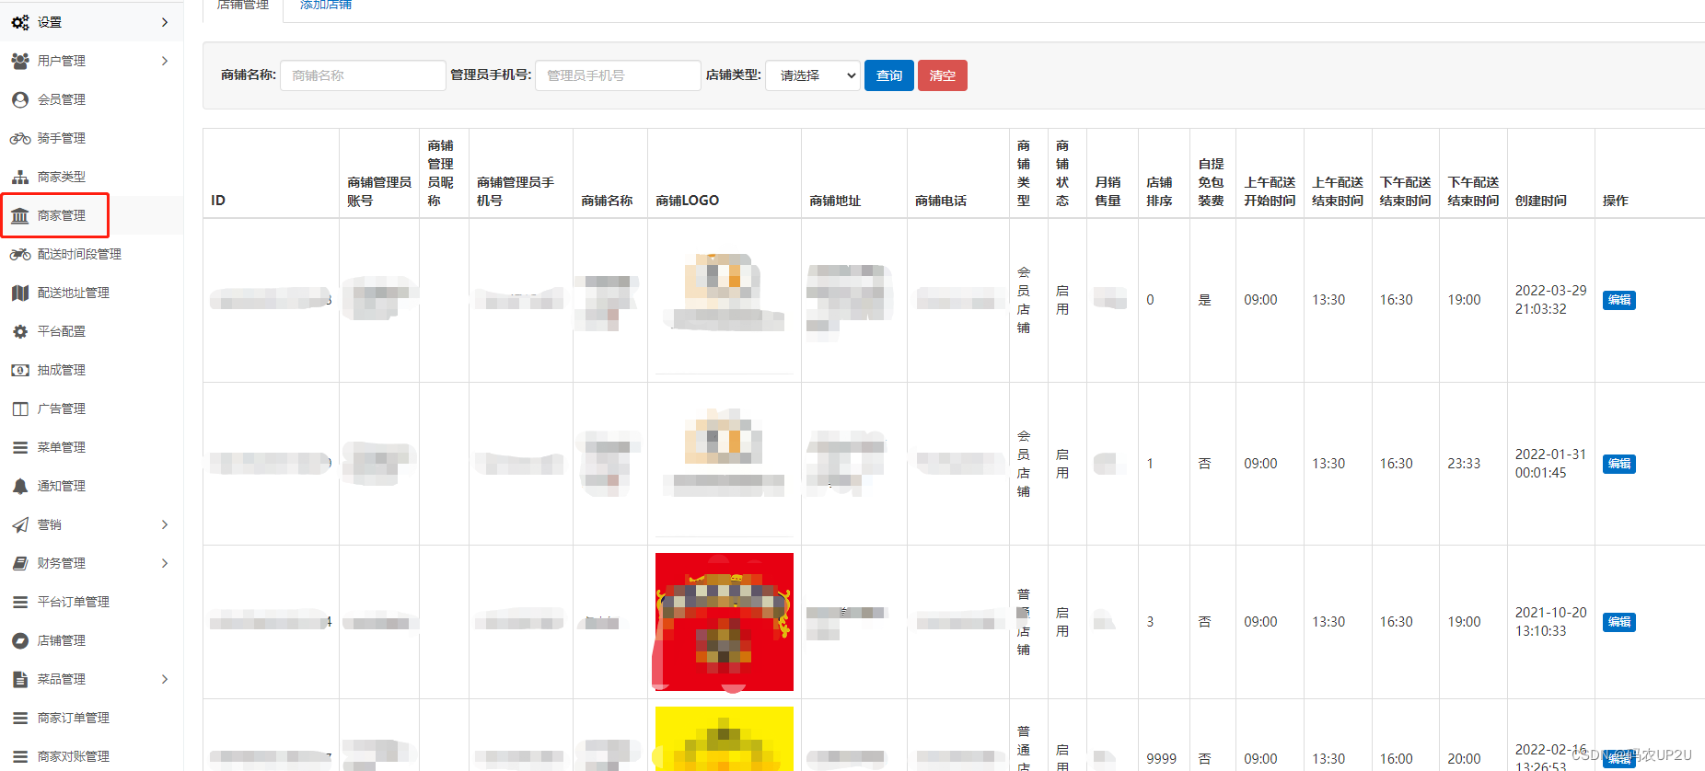Click 编辑 for the 2021-10-20 row
This screenshot has width=1705, height=771.
pos(1619,622)
